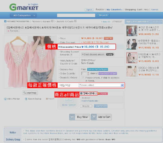Increase order quantity with up arrow
The width and height of the screenshot is (163, 143).
coord(88,73)
